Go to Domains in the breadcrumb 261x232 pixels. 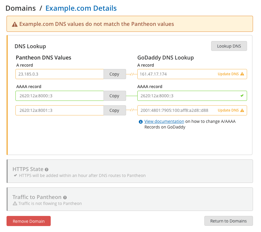pyautogui.click(x=21, y=8)
